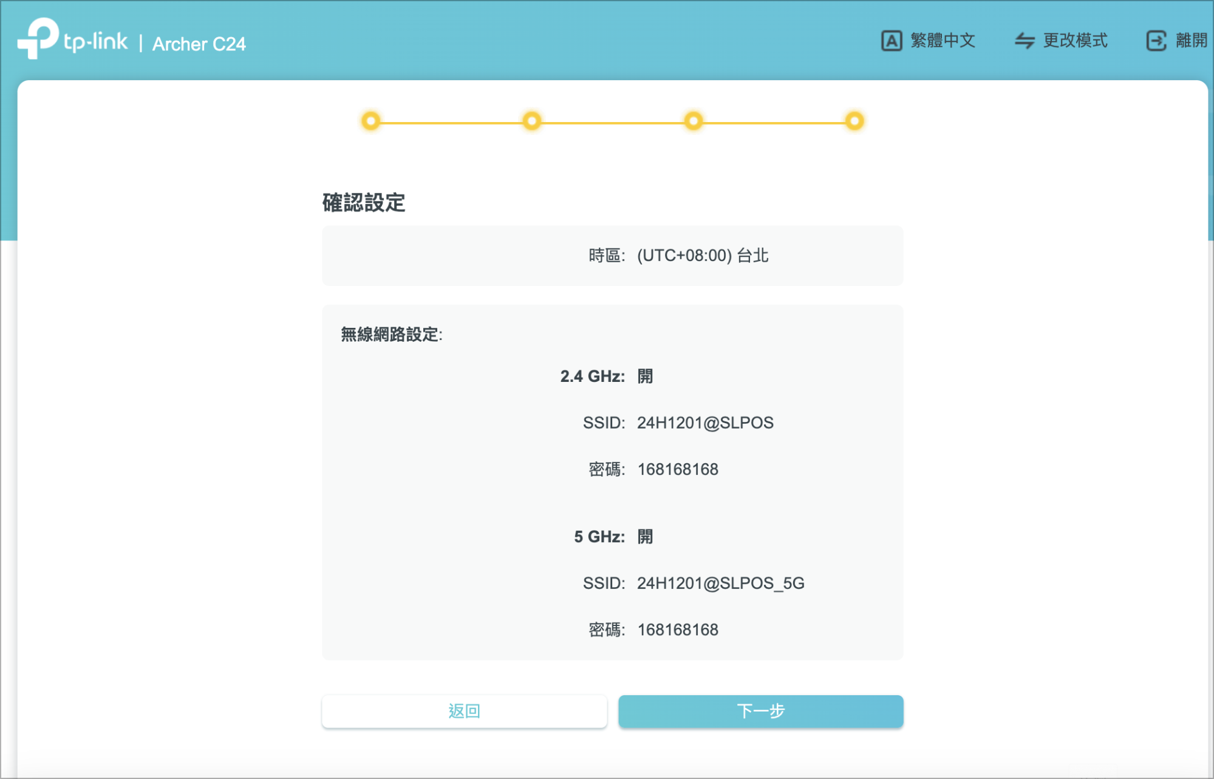Screen dimensions: 1214x779
Task: Click the fourth progress step dot
Action: tap(854, 121)
